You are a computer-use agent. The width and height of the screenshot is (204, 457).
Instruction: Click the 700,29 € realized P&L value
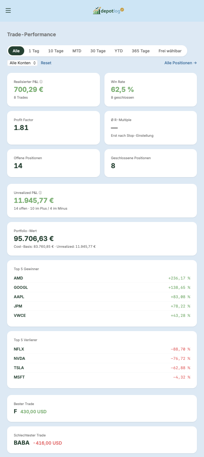click(29, 89)
